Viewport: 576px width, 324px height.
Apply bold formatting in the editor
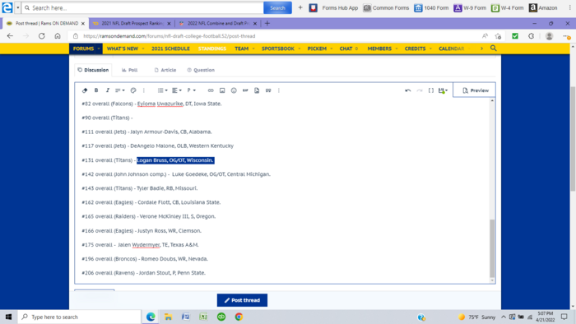point(96,90)
